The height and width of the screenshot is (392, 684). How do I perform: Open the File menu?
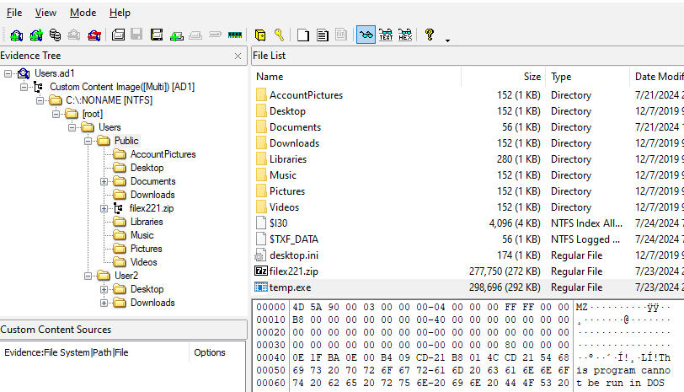[x=14, y=13]
